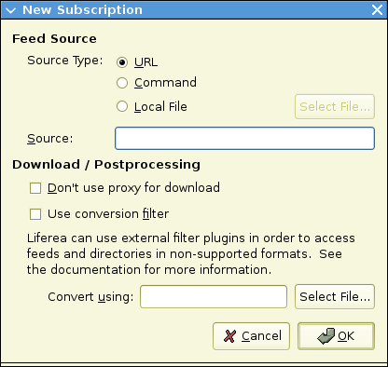This screenshot has height=367, width=388.
Task: Choose the Command source type radio button
Action: (x=122, y=83)
